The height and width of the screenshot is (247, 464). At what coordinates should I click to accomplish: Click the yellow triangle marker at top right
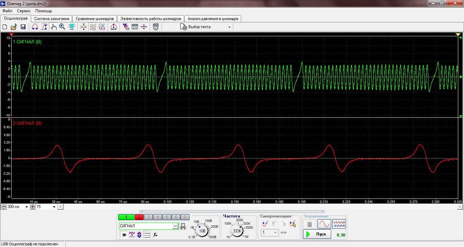click(x=458, y=35)
